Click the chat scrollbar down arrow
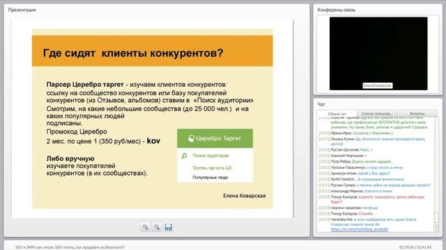Viewport: 446px width, 250px height. [x=436, y=229]
